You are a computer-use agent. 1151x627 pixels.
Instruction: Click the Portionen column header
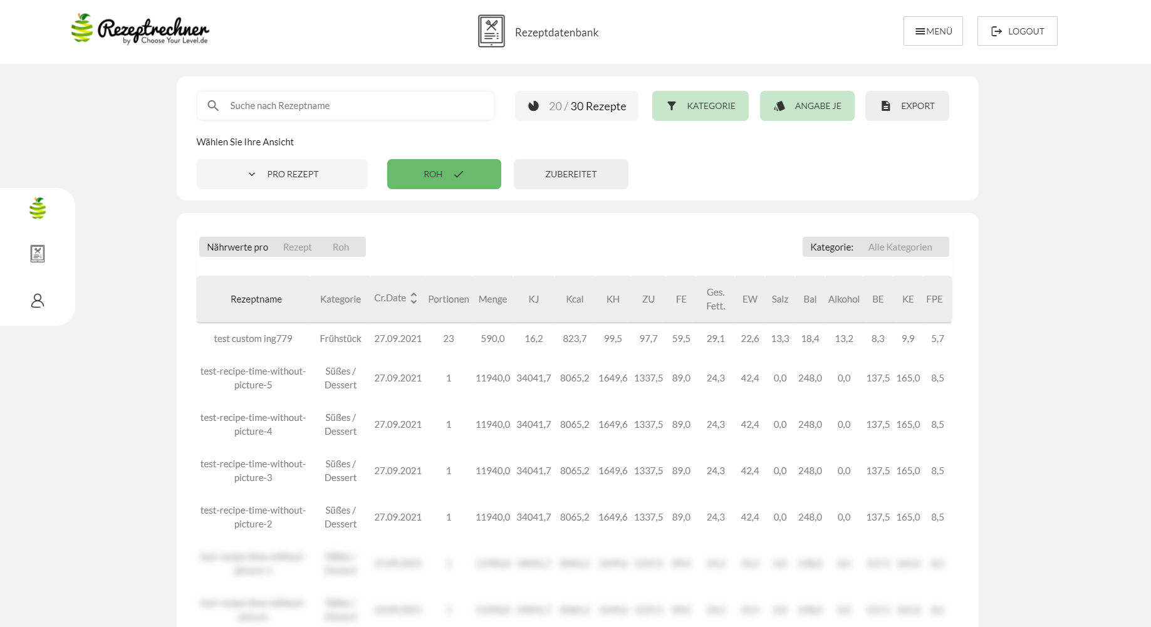pos(449,299)
